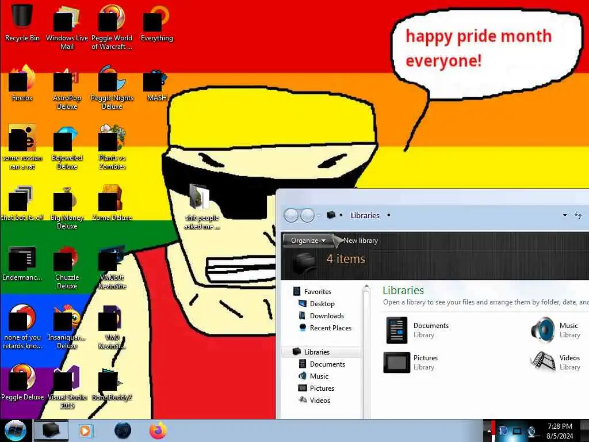Open AstroPop Deluxe desktop icon
The width and height of the screenshot is (589, 442).
click(67, 87)
